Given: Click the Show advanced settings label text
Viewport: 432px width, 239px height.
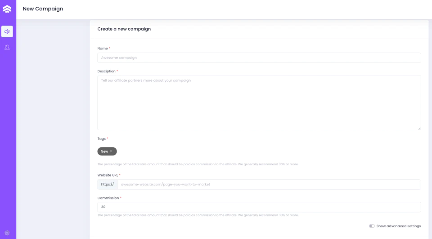Looking at the screenshot, I should pos(399,226).
